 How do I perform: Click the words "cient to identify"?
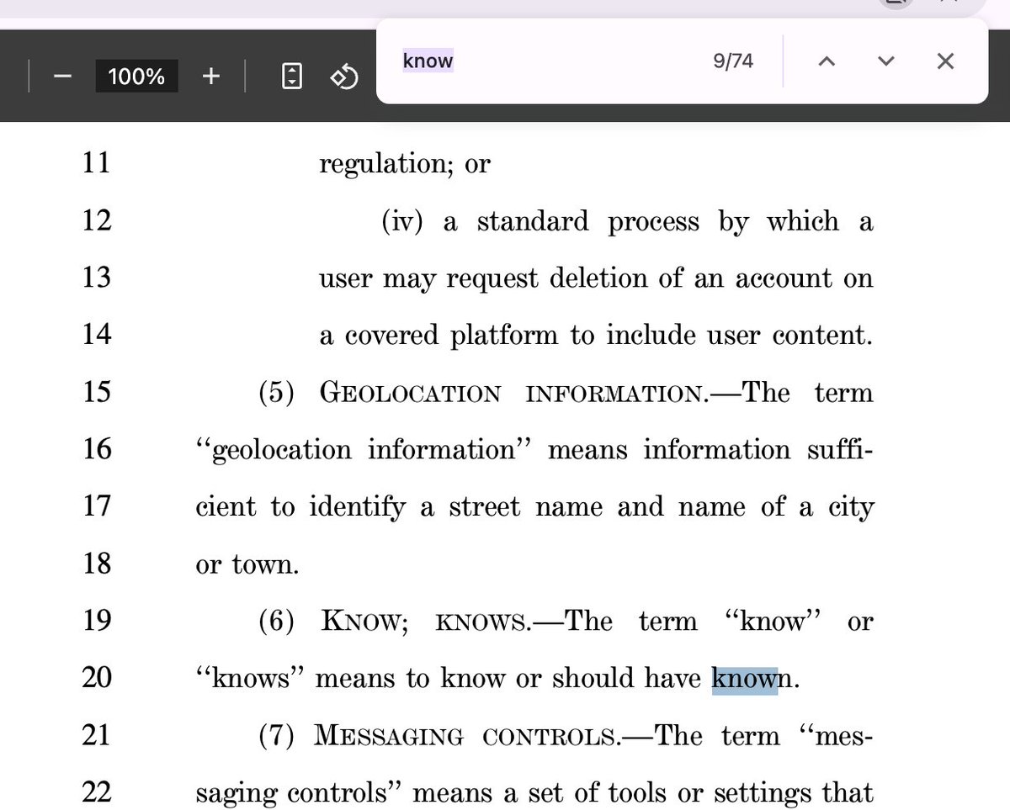[x=301, y=508]
